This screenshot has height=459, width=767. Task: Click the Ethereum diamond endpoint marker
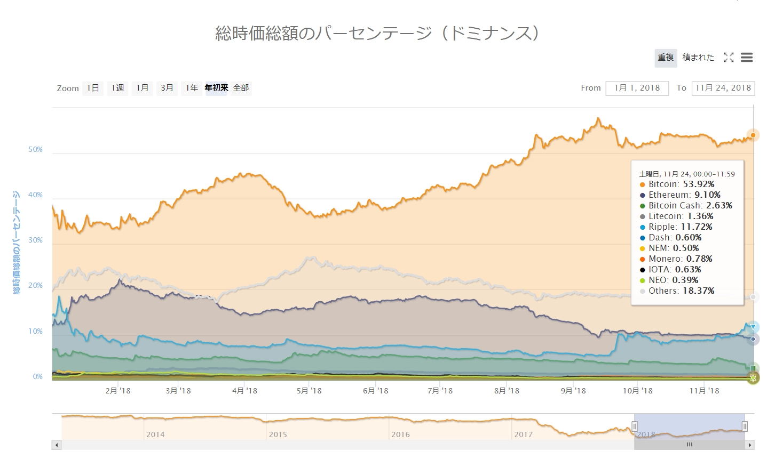click(x=753, y=339)
